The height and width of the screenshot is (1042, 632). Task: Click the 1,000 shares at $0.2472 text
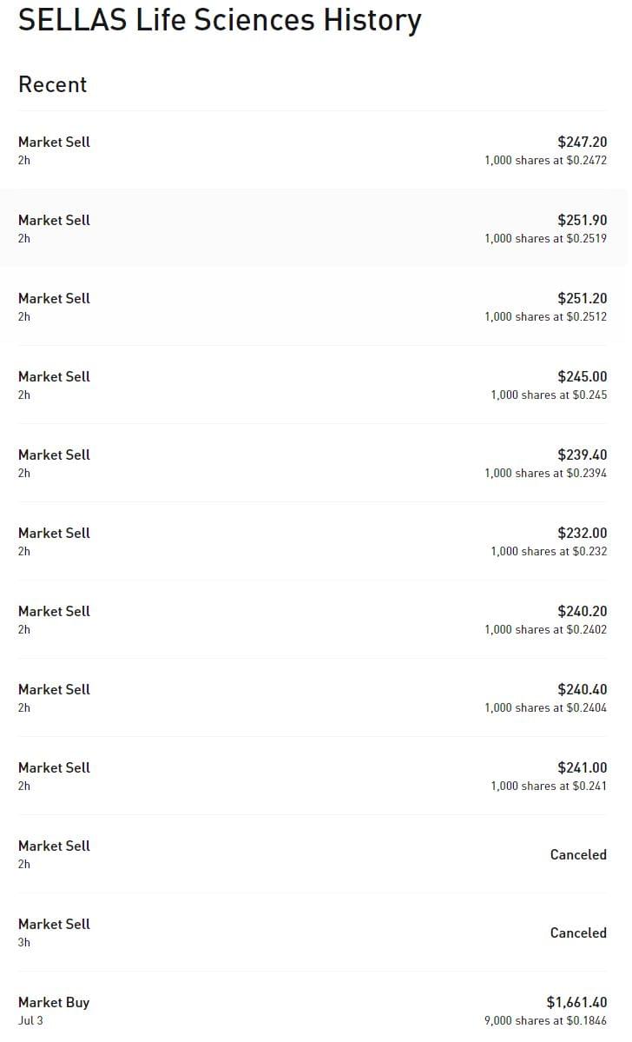point(545,161)
